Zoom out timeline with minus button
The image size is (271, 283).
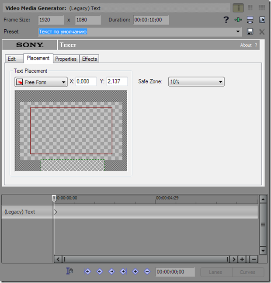(x=254, y=259)
